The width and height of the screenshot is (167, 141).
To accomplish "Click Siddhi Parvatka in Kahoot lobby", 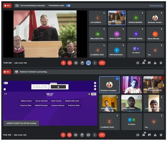I will (x=41, y=105).
